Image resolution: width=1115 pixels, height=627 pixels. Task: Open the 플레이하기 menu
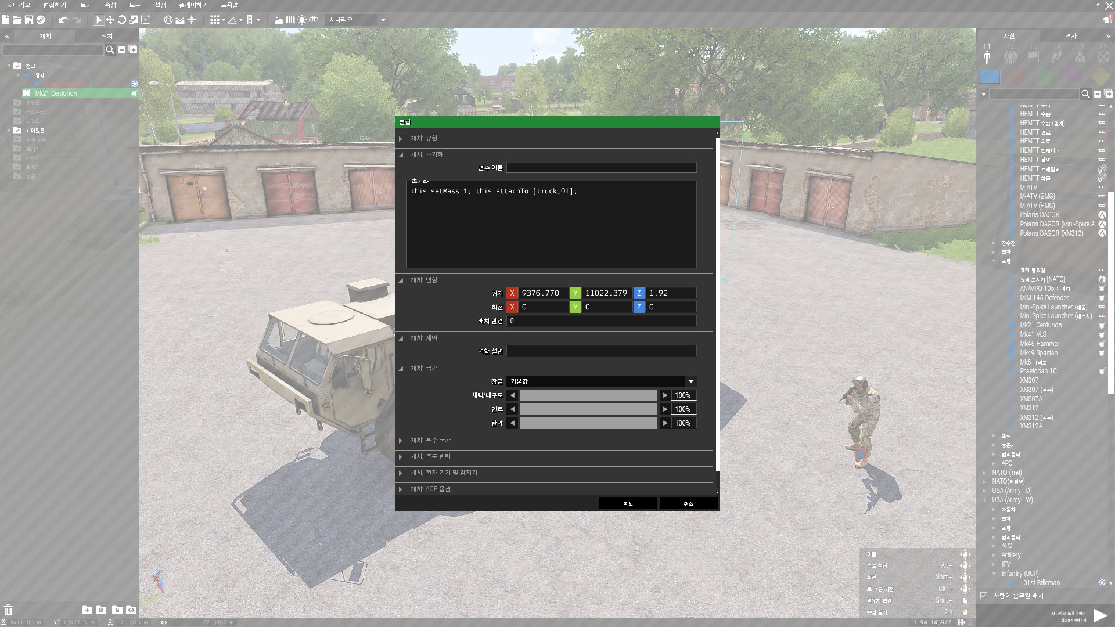193,5
